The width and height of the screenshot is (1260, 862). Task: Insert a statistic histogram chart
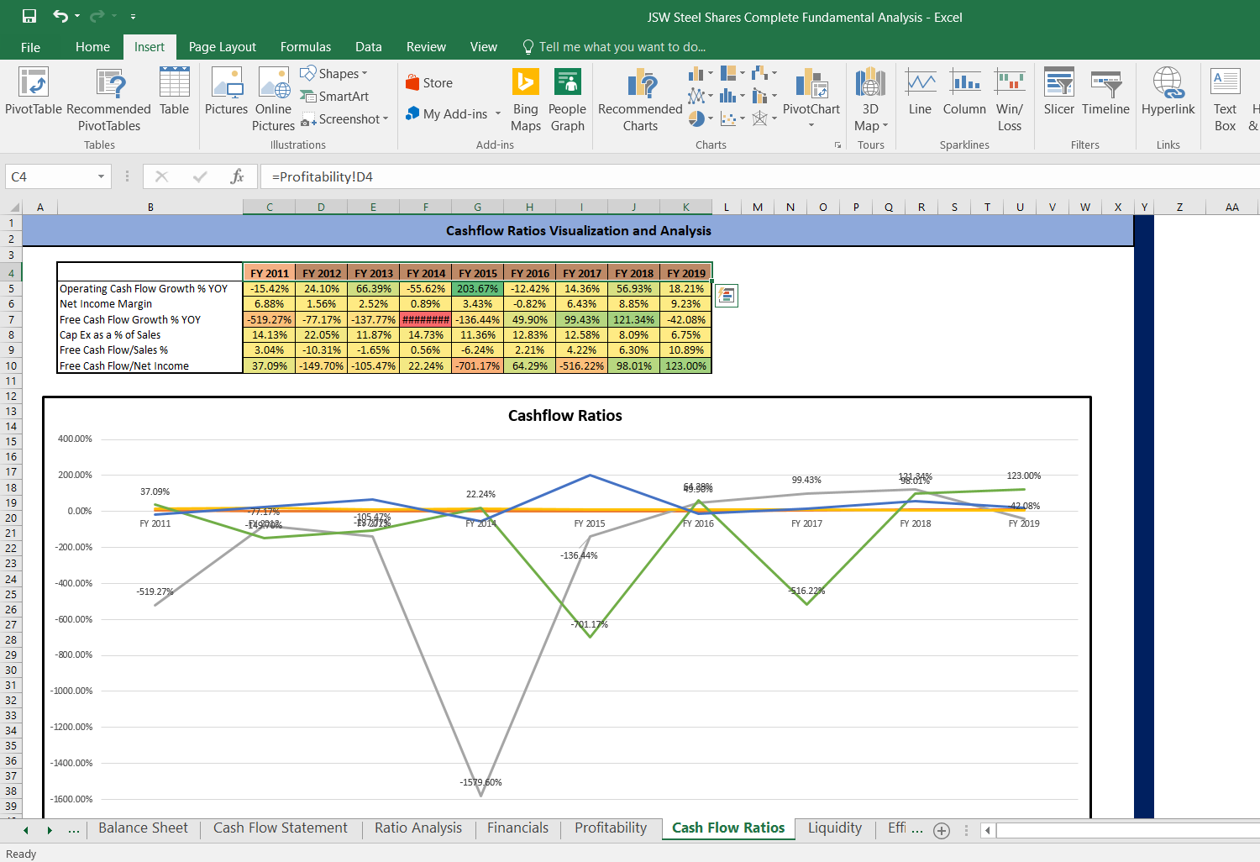pos(732,97)
